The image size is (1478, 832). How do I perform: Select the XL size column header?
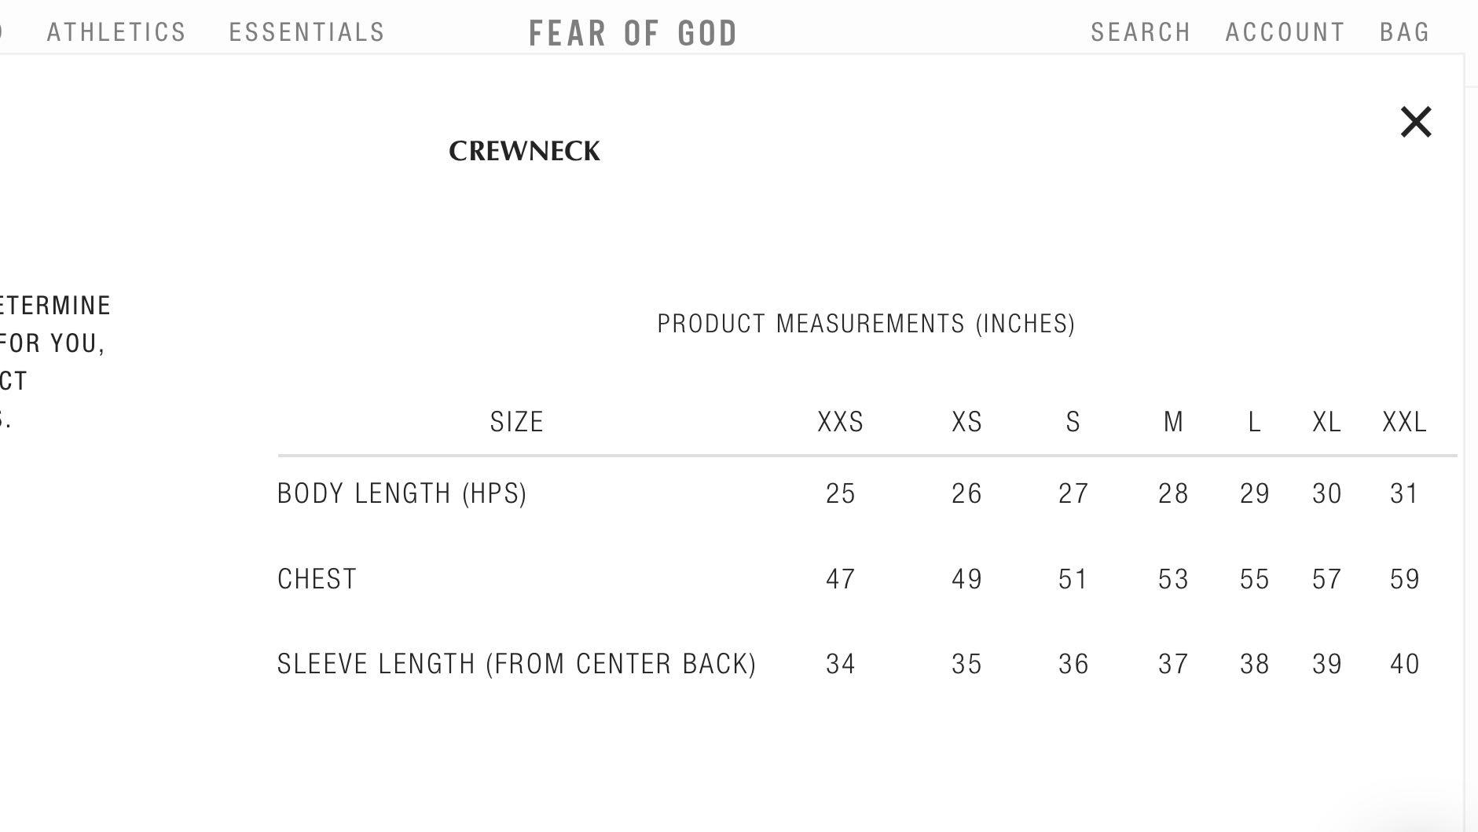[1326, 422]
